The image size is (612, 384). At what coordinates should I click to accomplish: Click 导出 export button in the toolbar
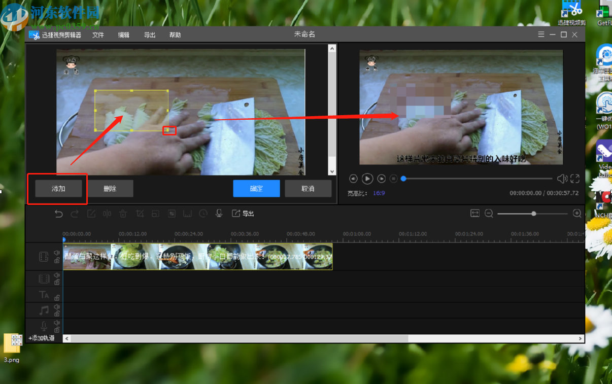click(243, 214)
